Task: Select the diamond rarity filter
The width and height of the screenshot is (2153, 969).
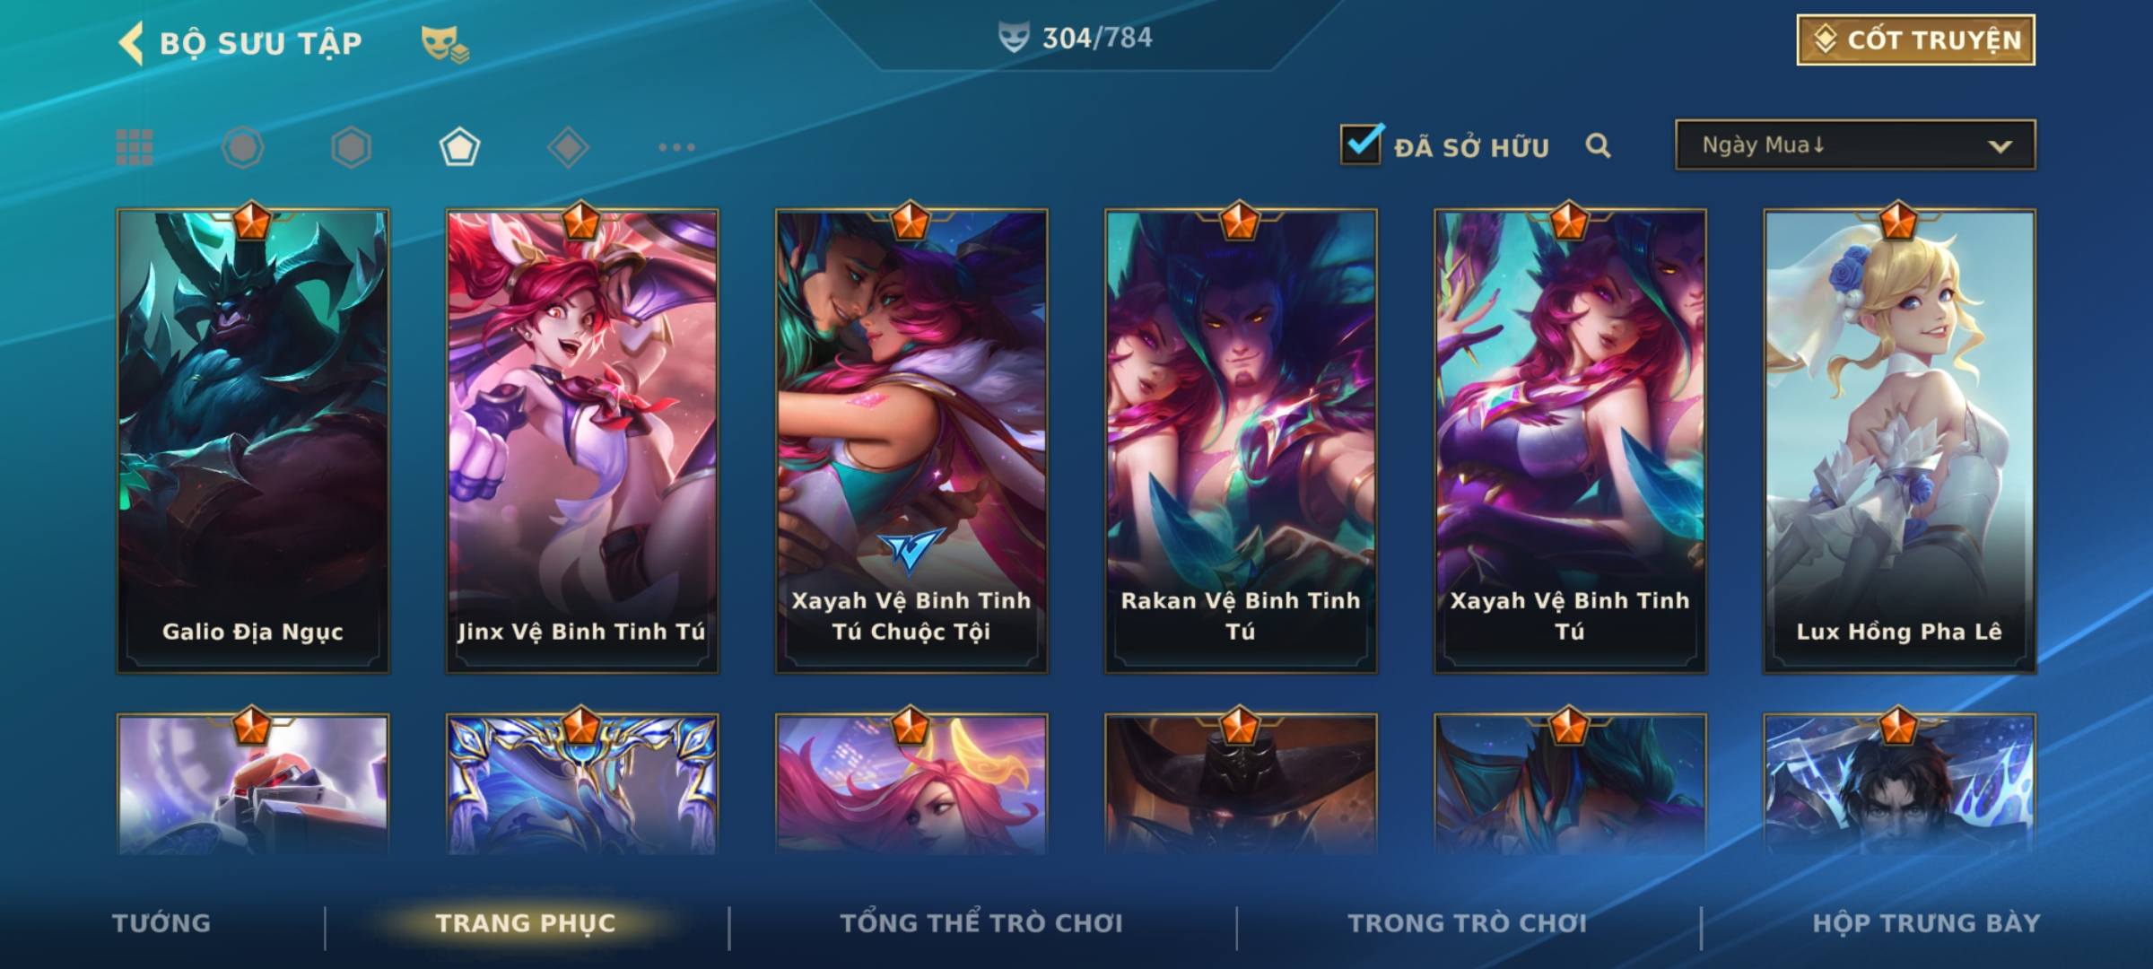Action: click(x=568, y=147)
